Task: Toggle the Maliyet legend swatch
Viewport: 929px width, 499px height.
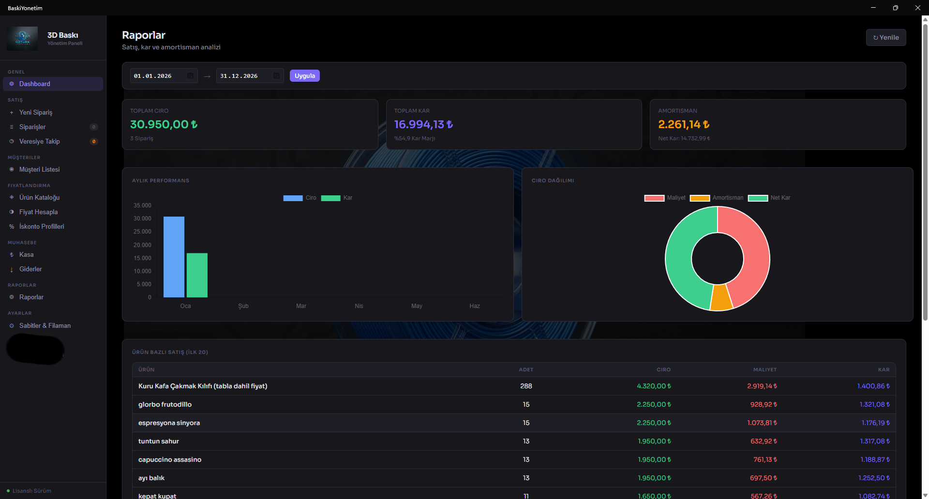Action: [x=654, y=198]
